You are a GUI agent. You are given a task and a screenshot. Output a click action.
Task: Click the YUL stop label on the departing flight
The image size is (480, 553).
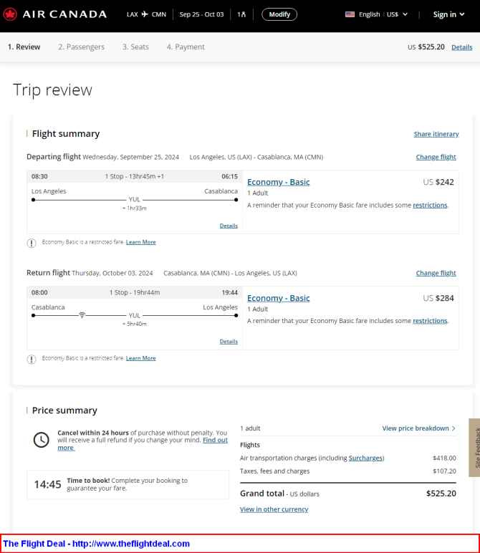point(135,200)
